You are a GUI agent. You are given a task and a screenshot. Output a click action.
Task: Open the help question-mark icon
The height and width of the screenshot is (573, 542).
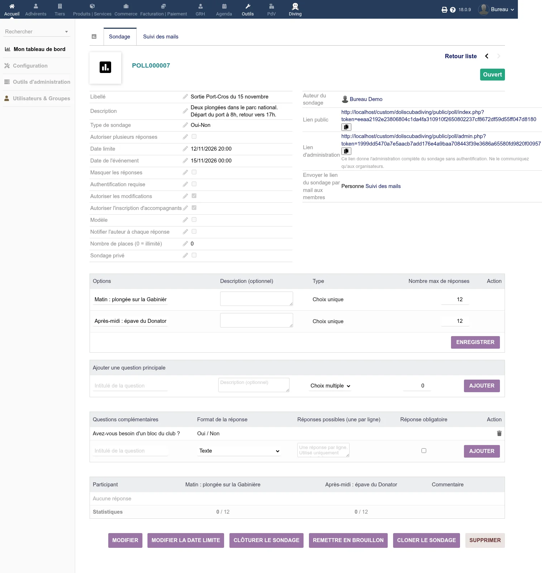click(x=453, y=10)
